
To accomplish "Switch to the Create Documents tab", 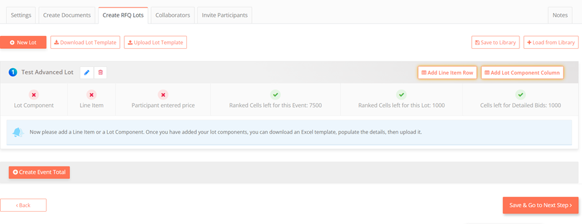I will coord(67,15).
